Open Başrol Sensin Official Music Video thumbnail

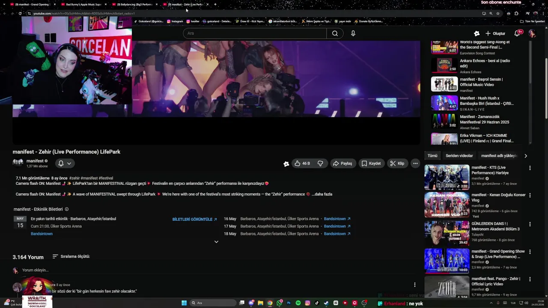click(444, 84)
